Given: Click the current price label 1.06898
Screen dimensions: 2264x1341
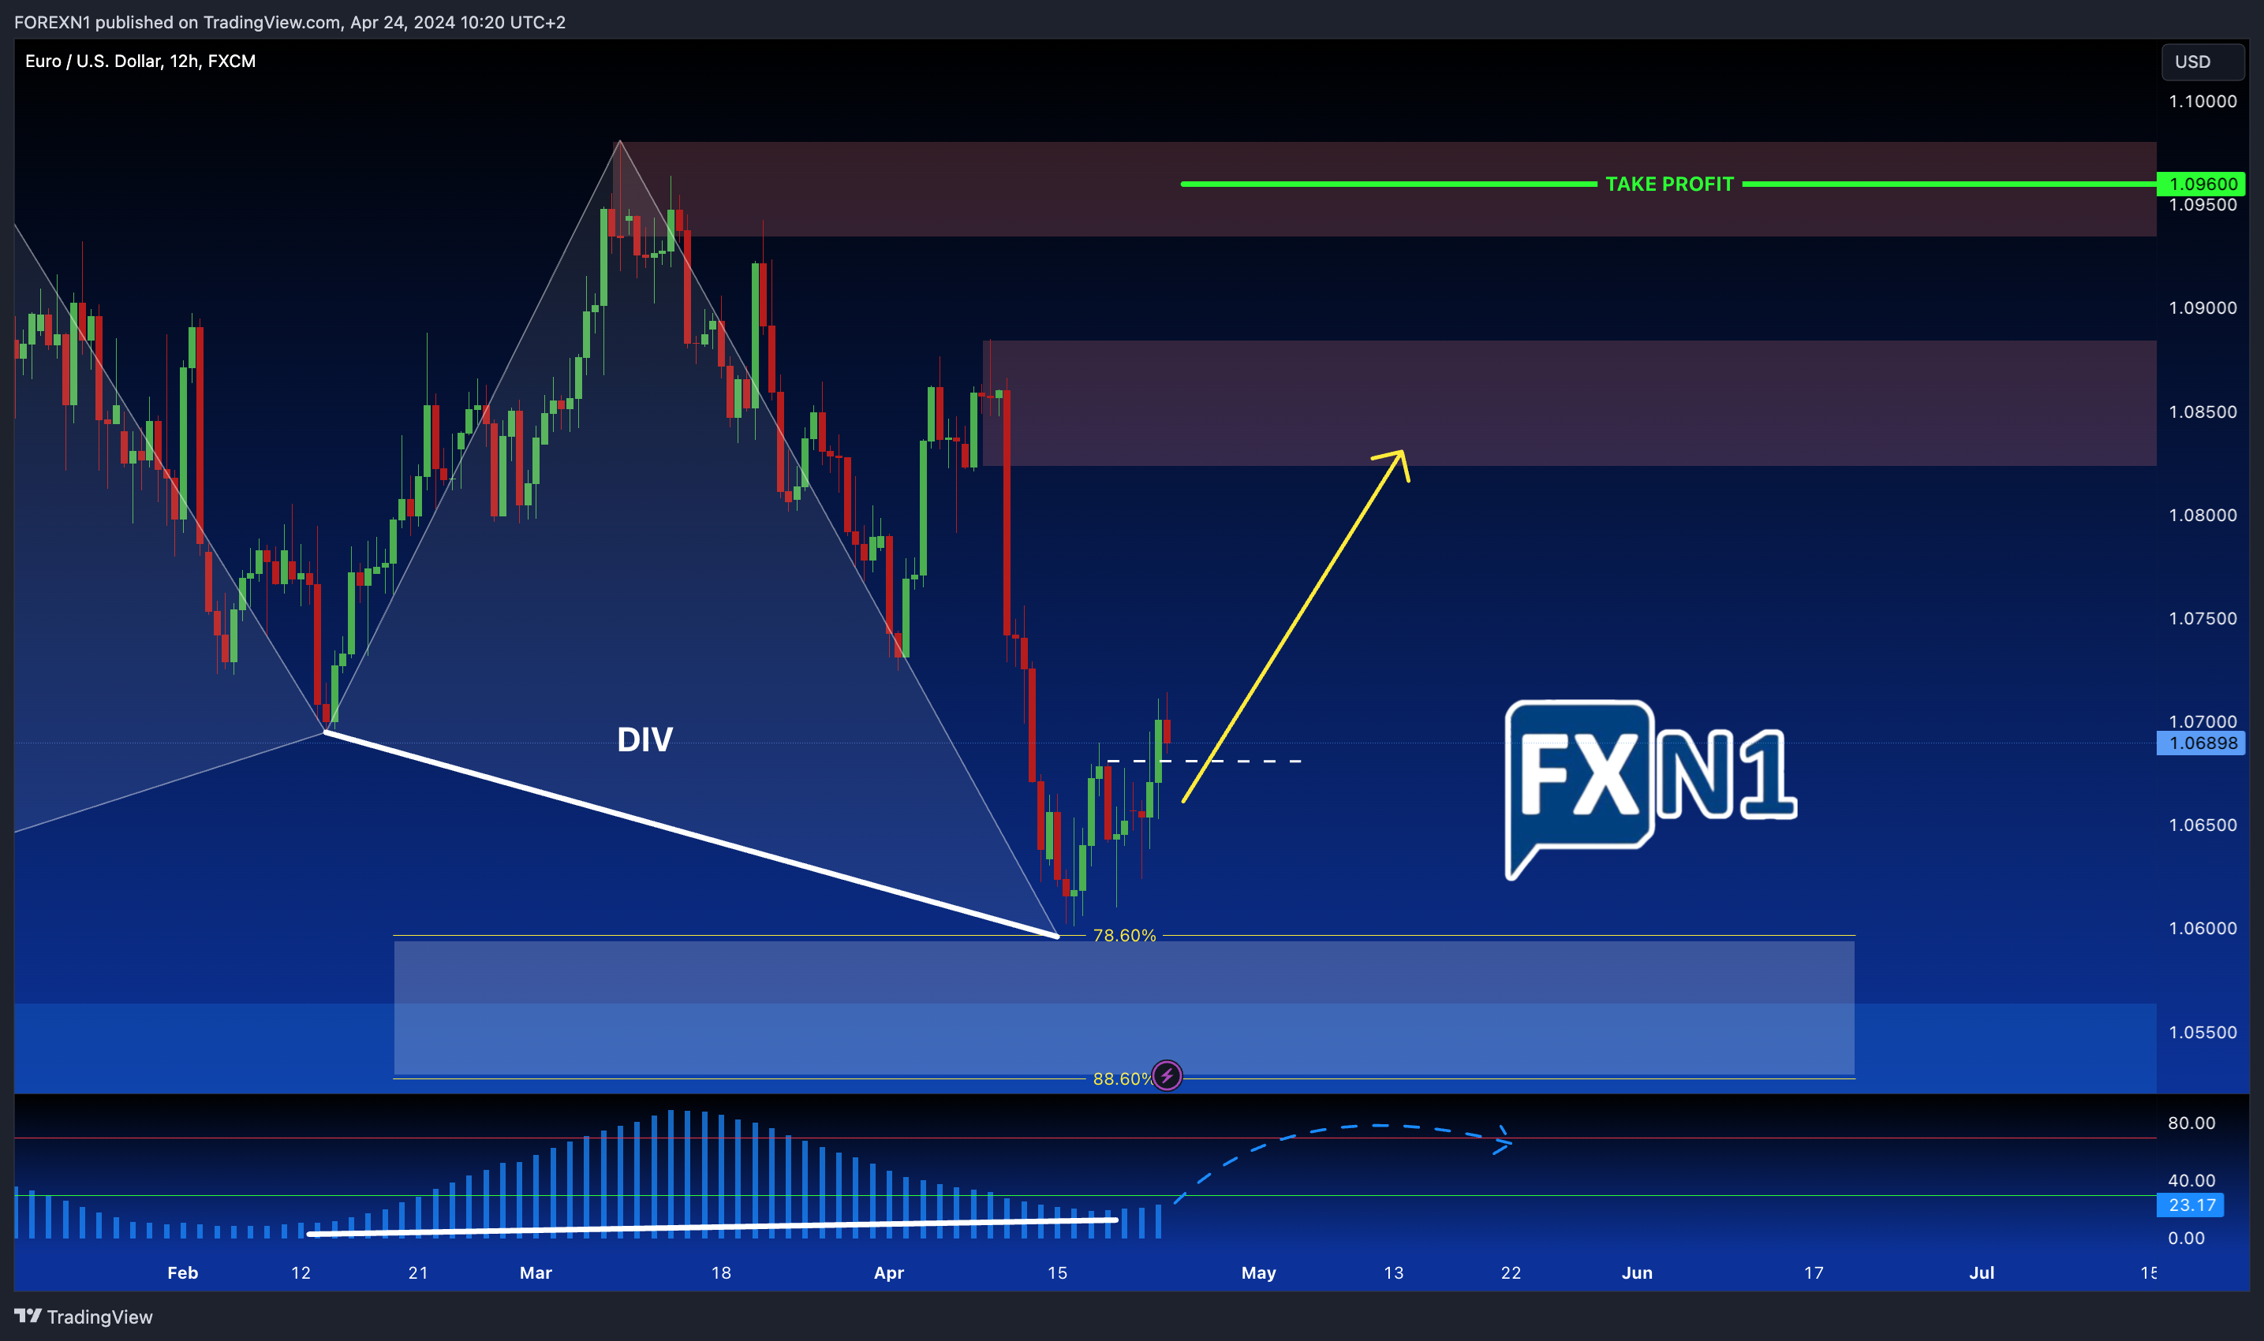Looking at the screenshot, I should tap(2201, 743).
